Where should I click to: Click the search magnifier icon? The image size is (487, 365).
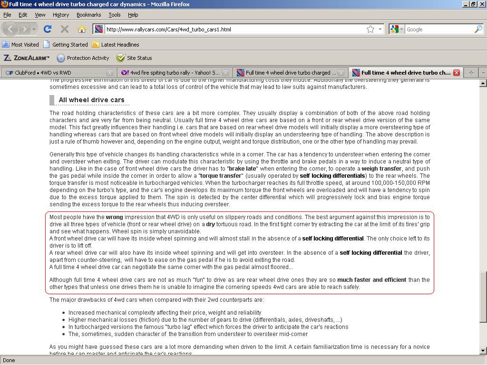pos(478,29)
